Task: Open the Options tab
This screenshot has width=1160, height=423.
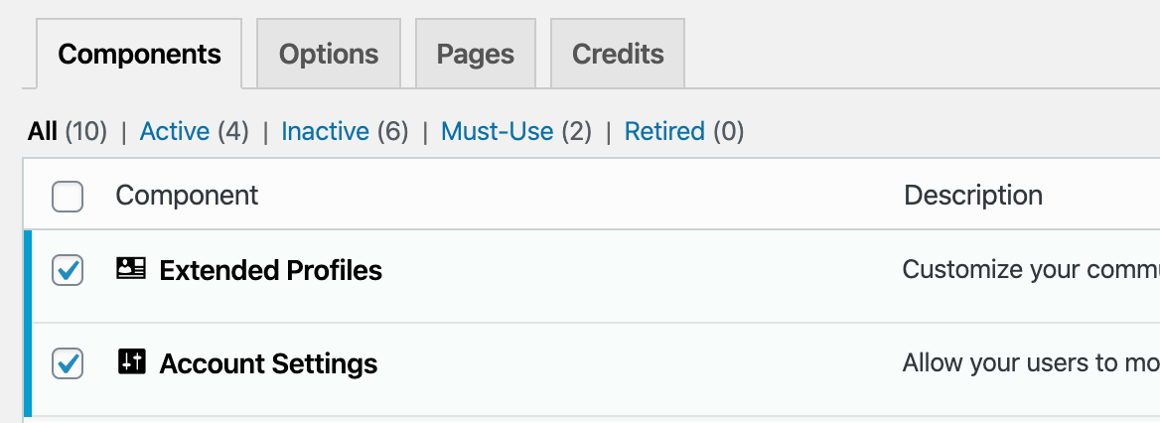Action: (x=329, y=54)
